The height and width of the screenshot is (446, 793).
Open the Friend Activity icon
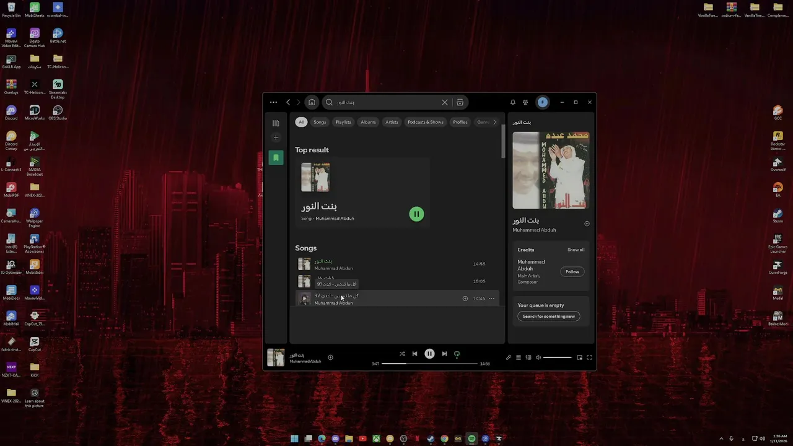(x=525, y=102)
